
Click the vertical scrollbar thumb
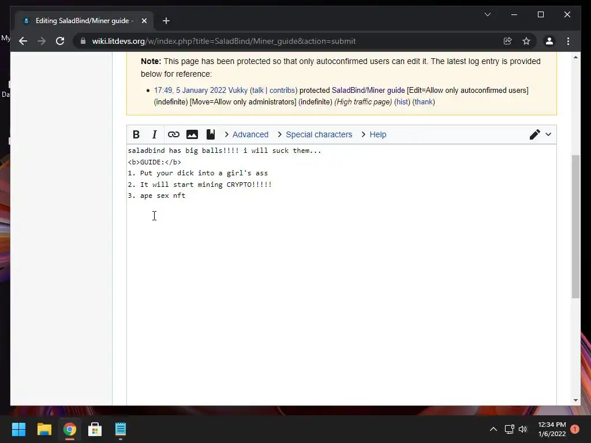click(x=575, y=226)
